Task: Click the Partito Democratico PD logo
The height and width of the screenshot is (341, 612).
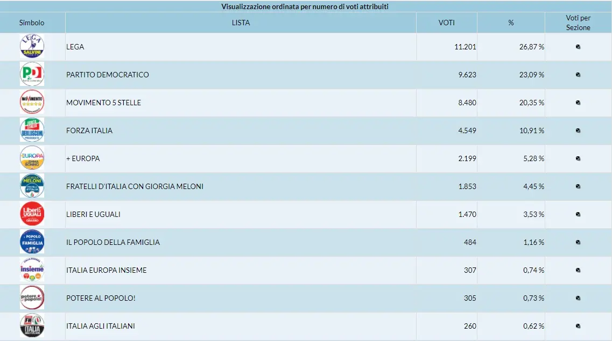Action: [x=32, y=74]
